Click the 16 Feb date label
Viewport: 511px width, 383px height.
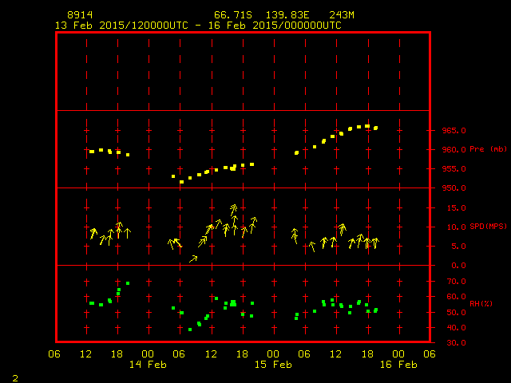click(x=398, y=365)
